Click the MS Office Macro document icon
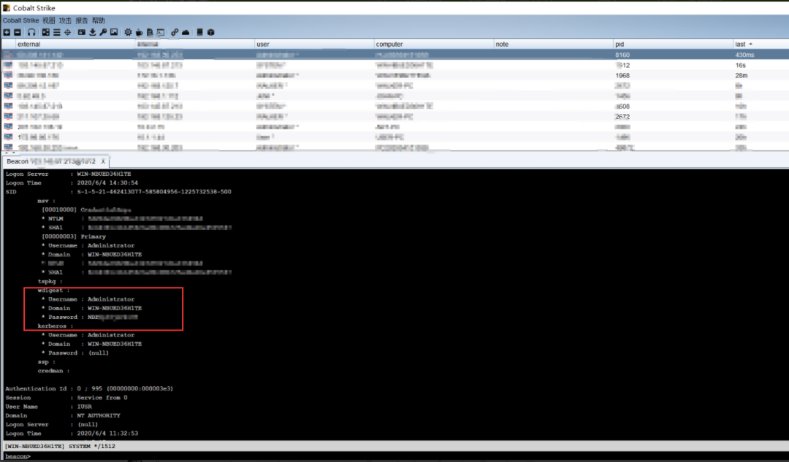Viewport: 789px width, 462px height. click(150, 32)
